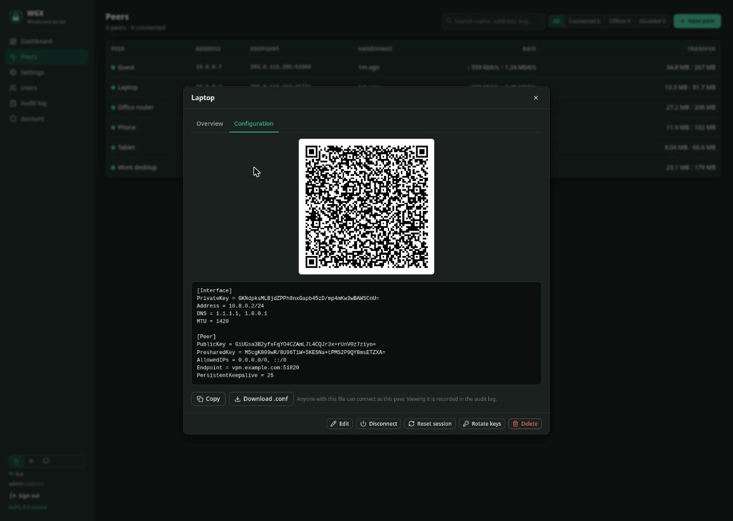Viewport: 733px width, 521px height.
Task: Open Dashboard in the sidebar
Action: 46,41
